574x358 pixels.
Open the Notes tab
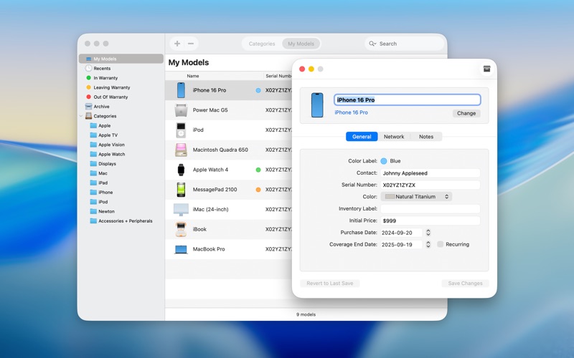tap(426, 137)
